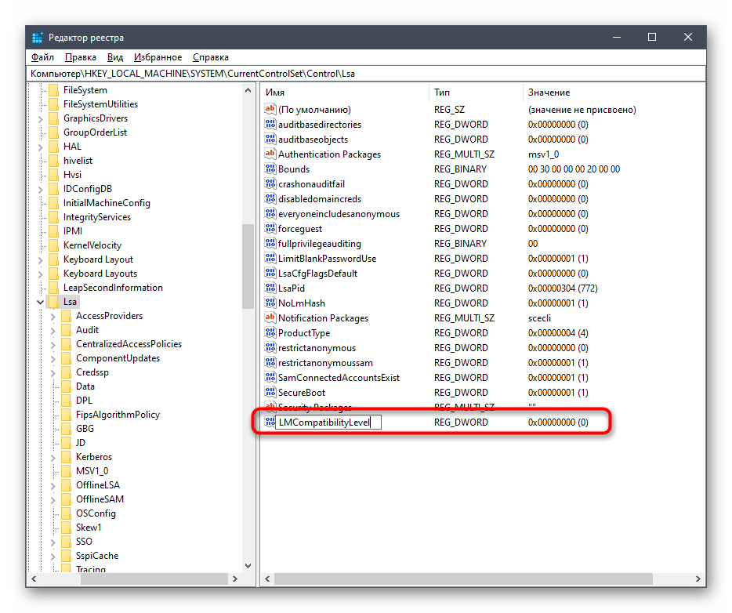Select the folder icon for Kerberos key

(x=66, y=457)
